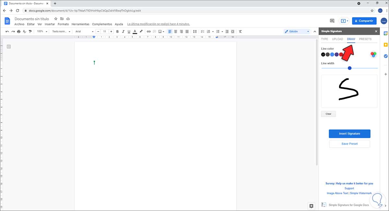
Task: Switch to the PRESETS tab
Action: [x=365, y=39]
